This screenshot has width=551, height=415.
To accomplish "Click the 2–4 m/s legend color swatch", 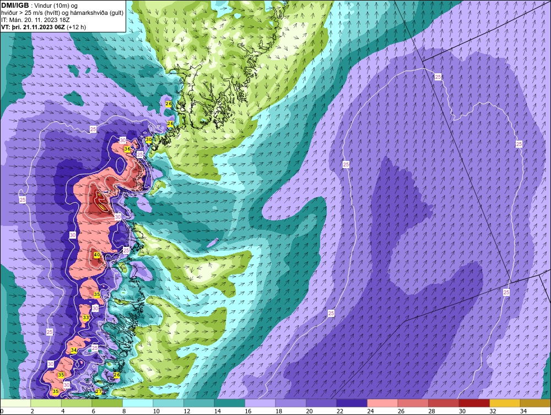I will click(46, 403).
